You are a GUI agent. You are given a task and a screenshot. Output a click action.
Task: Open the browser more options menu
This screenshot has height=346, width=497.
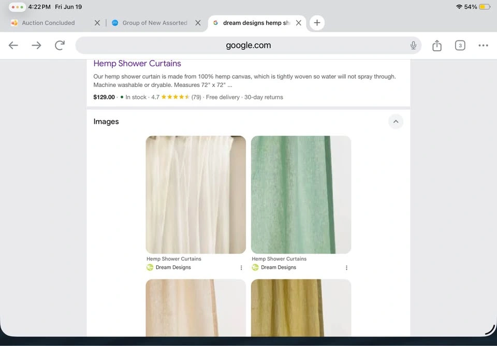(x=483, y=46)
